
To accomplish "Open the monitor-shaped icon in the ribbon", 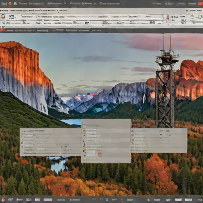I will [200, 17].
